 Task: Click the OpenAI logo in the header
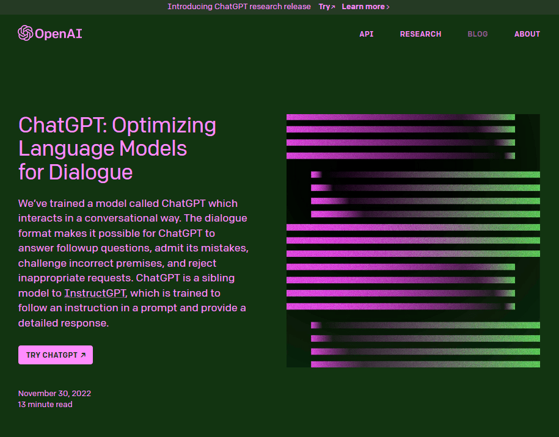click(x=50, y=33)
